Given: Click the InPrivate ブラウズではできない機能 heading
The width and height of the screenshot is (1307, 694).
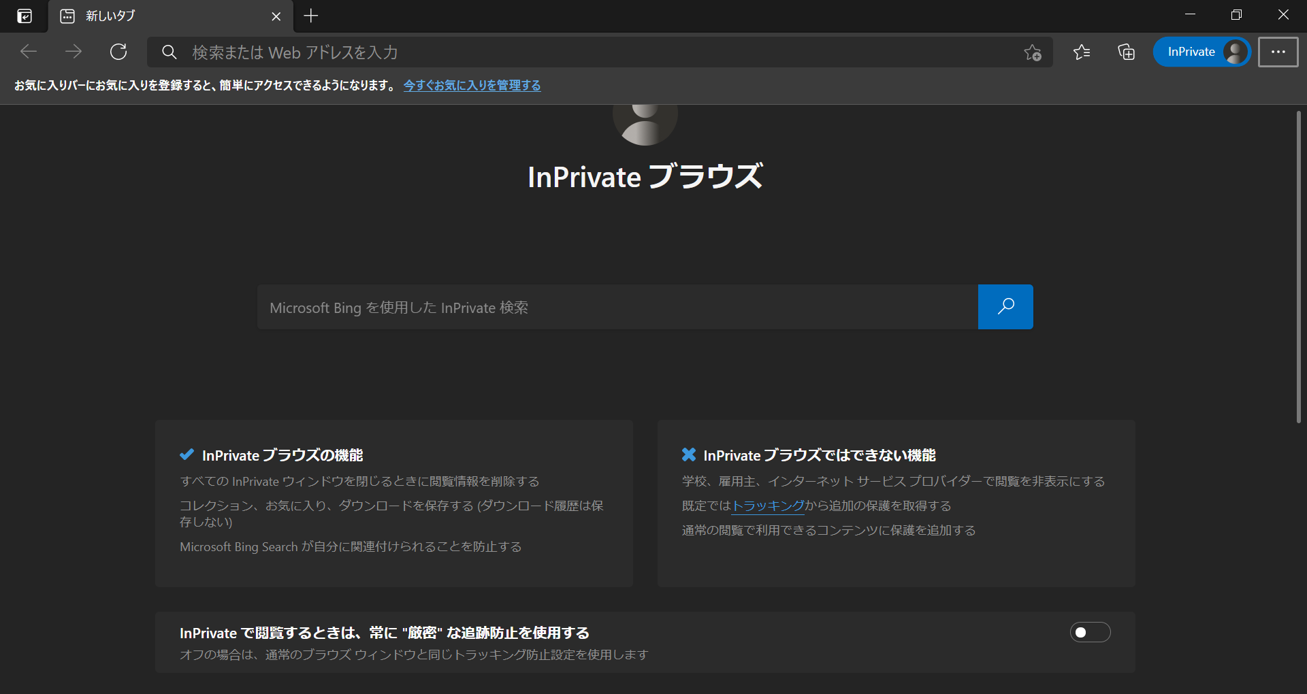Looking at the screenshot, I should pos(820,455).
